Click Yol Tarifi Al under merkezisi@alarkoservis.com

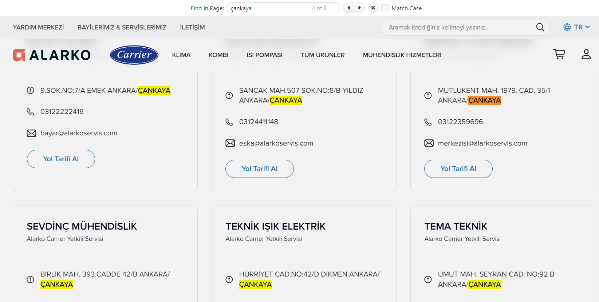coord(458,169)
